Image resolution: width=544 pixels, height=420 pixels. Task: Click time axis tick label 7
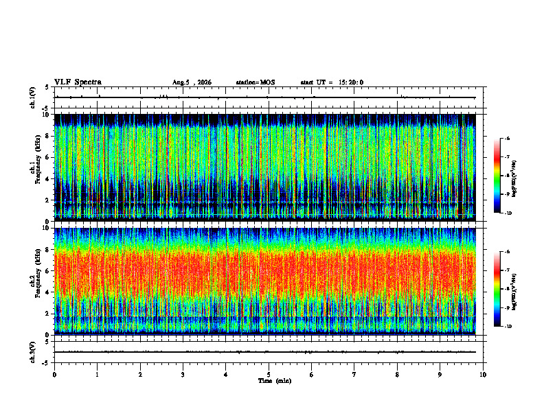pyautogui.click(x=354, y=375)
